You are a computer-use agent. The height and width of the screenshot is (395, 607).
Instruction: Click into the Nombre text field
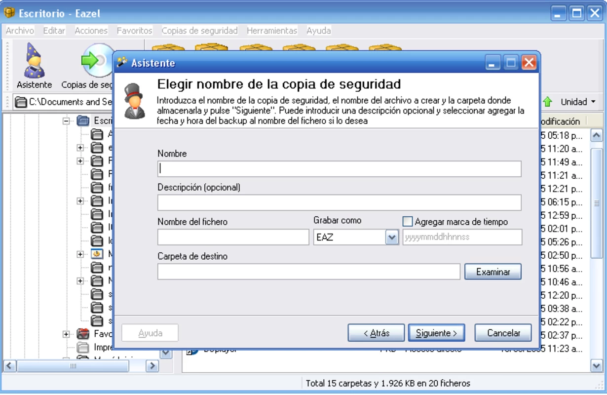[340, 169]
